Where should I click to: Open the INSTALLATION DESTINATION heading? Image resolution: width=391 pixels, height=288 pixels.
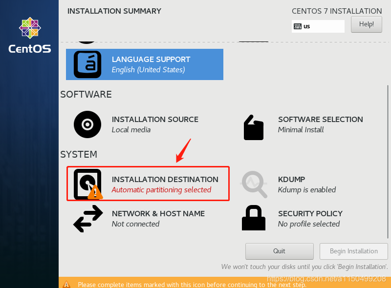165,179
